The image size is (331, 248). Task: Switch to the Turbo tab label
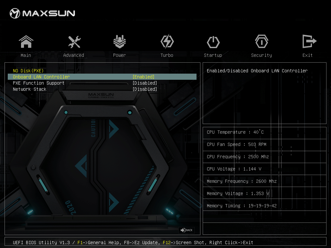click(x=167, y=55)
